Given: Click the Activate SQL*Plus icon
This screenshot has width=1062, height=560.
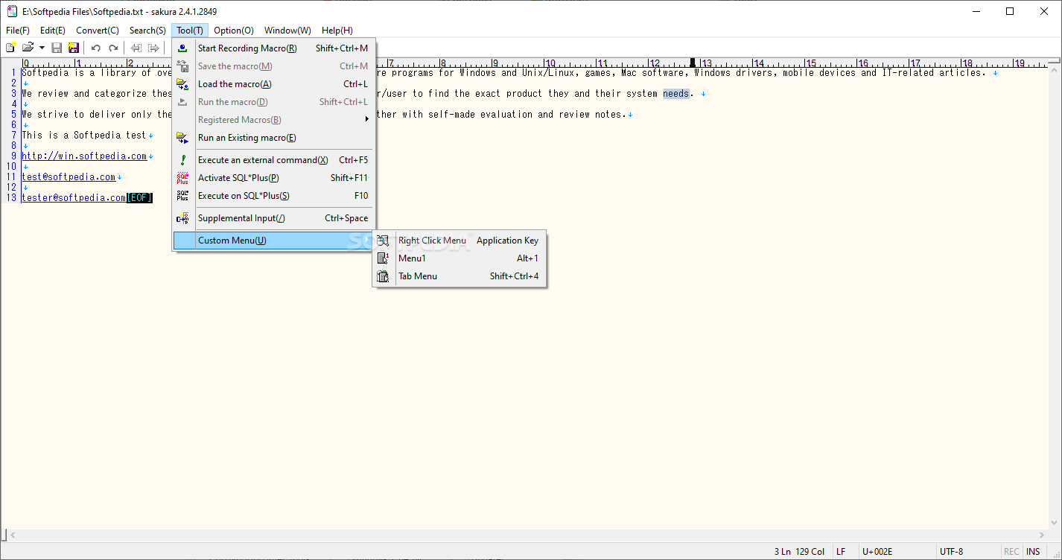Looking at the screenshot, I should point(182,178).
